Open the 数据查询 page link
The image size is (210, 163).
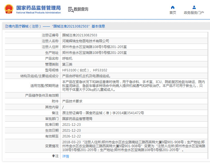(x=81, y=9)
